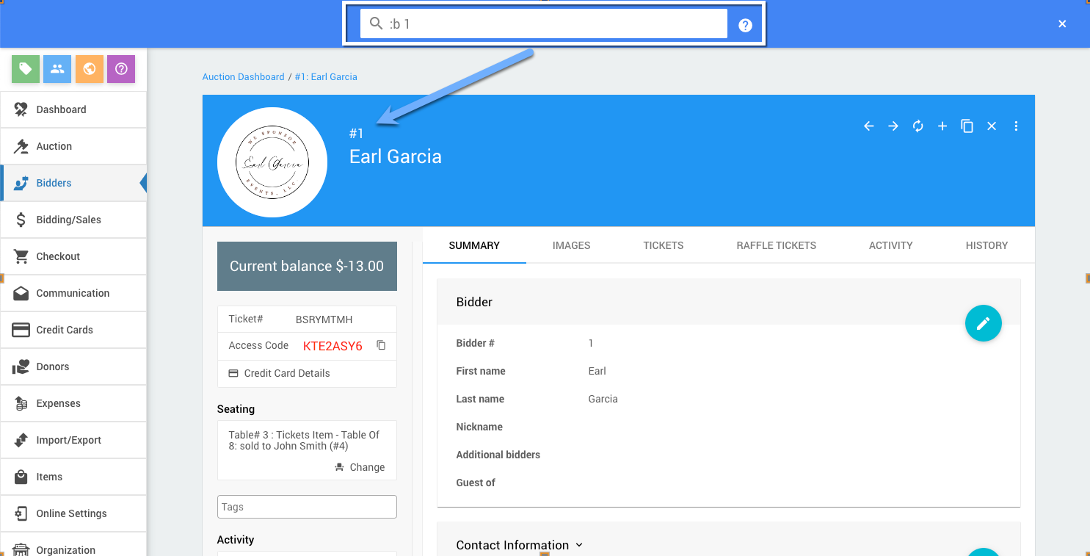Click into the Tags input field
This screenshot has width=1090, height=556.
coord(307,507)
